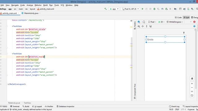The image size is (198, 111).
Task: Click the layout breadcrumb in navigation bar
Action: point(32,9)
